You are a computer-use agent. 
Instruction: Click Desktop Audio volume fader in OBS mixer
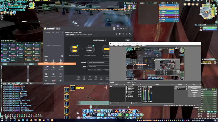151,93
